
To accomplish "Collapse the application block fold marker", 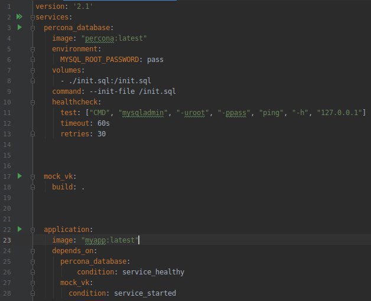I will [32, 230].
